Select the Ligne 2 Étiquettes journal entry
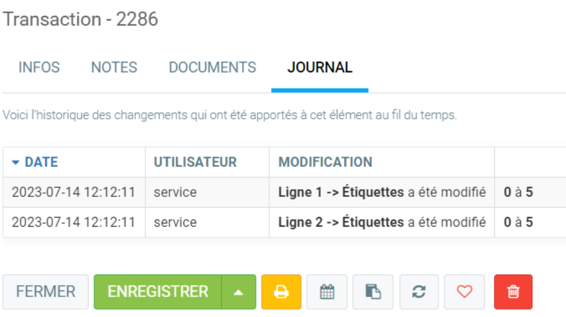 (x=381, y=222)
